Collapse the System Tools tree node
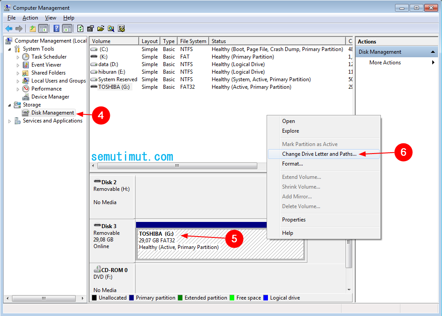Image resolution: width=442 pixels, height=316 pixels. (x=9, y=49)
